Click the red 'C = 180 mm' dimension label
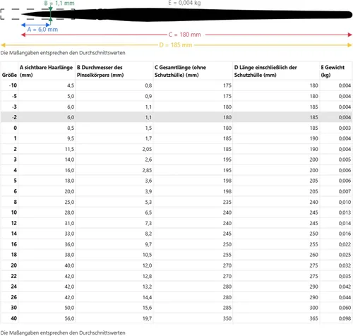Image resolution: width=353 pixels, height=336 pixels. 185,35
